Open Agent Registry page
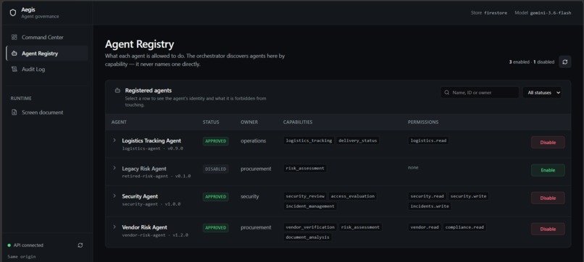 click(x=47, y=54)
